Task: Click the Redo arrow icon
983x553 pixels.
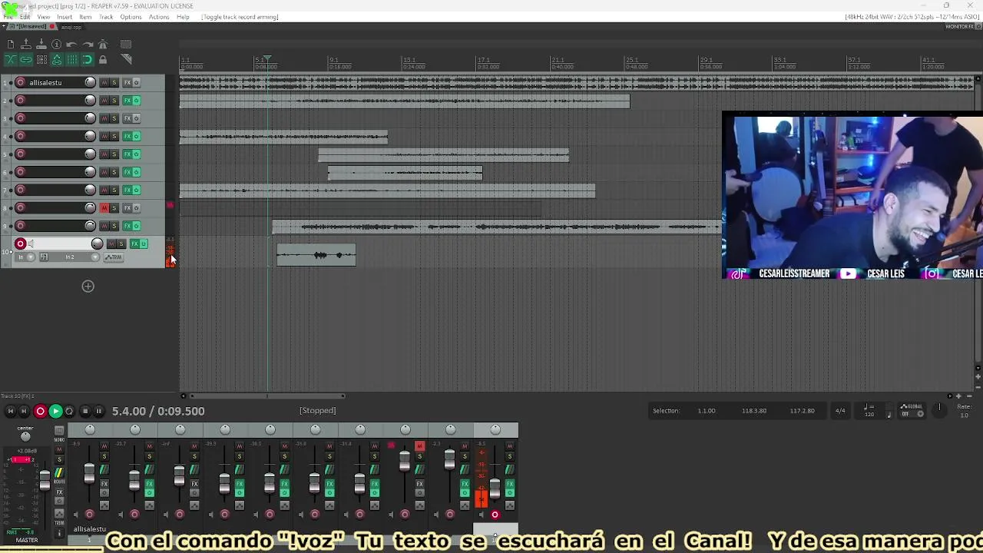Action: pos(88,45)
